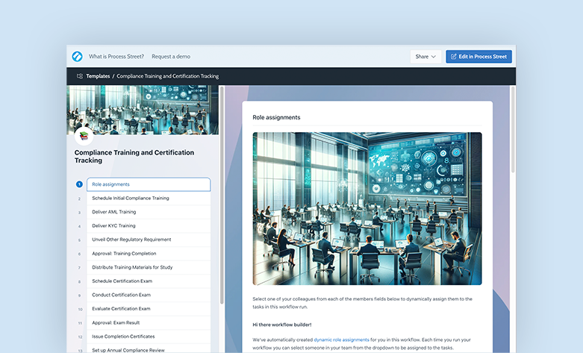The height and width of the screenshot is (353, 583).
Task: Click the Hi there workflow builder! text
Action: click(x=282, y=325)
